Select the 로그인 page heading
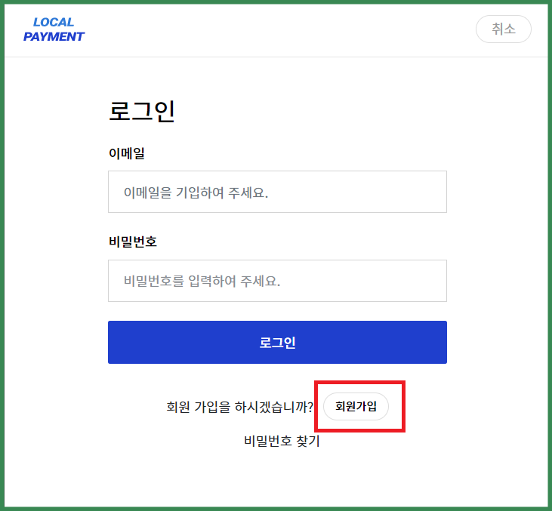This screenshot has width=552, height=511. [x=141, y=111]
